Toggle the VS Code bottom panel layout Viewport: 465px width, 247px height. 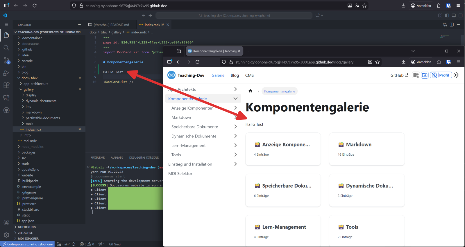454,15
